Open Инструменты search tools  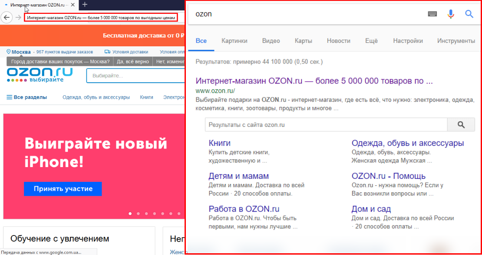click(x=456, y=41)
